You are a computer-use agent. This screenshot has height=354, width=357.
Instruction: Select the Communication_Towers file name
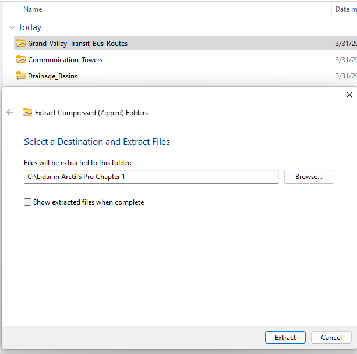65,60
